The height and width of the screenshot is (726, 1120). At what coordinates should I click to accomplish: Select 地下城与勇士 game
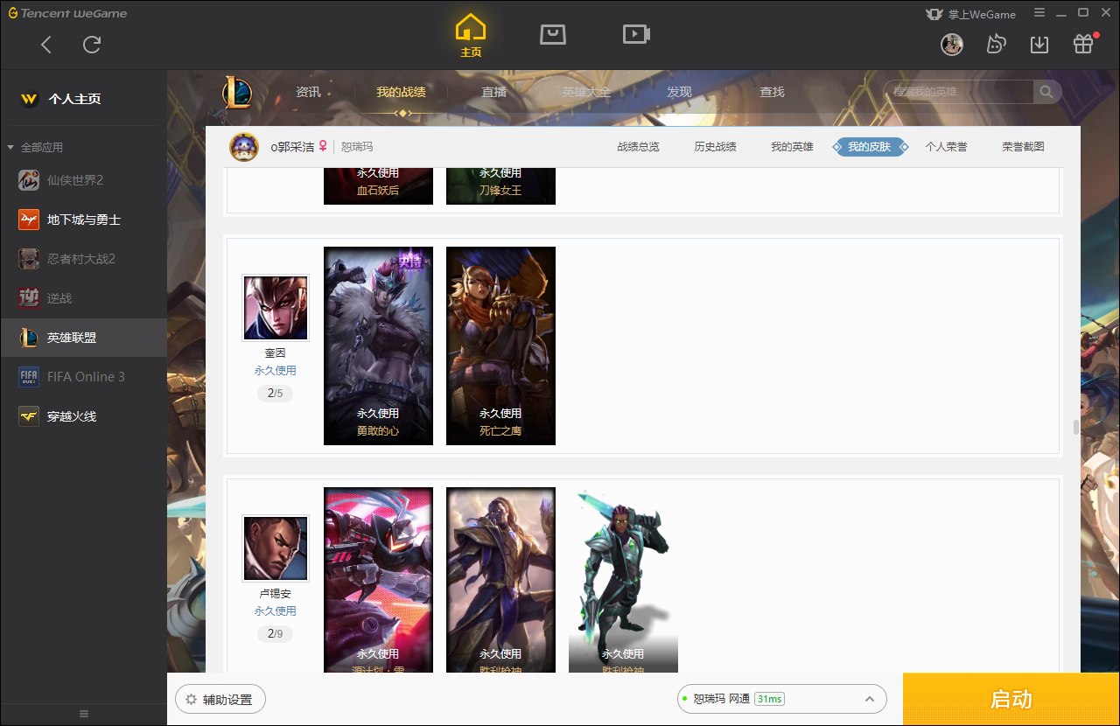[x=83, y=220]
